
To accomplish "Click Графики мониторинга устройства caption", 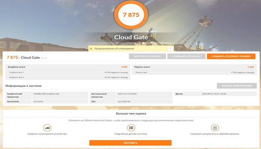I will (47, 134).
